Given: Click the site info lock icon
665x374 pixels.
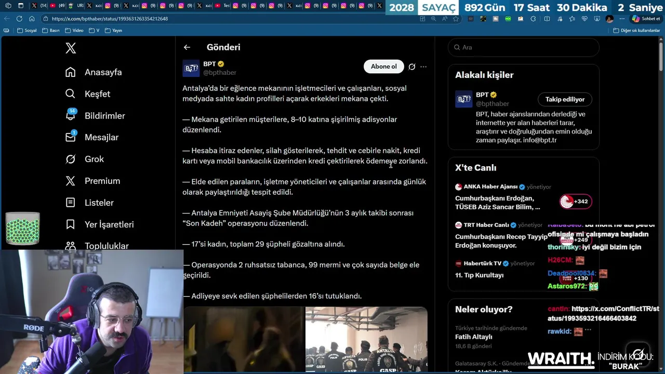Looking at the screenshot, I should [x=46, y=19].
